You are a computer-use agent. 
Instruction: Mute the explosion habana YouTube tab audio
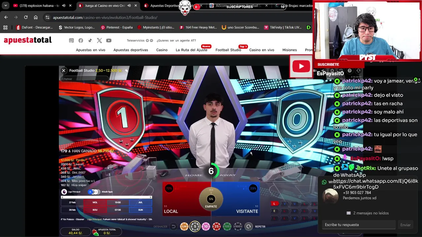tap(64, 6)
